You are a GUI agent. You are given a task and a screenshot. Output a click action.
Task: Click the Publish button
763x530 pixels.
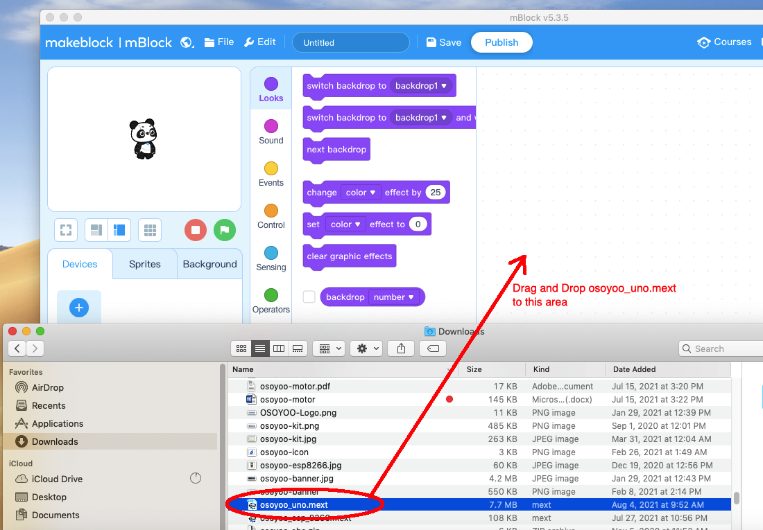[501, 42]
